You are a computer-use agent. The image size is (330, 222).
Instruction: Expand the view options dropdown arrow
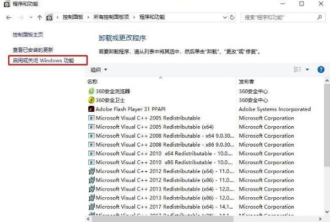tap(307, 69)
